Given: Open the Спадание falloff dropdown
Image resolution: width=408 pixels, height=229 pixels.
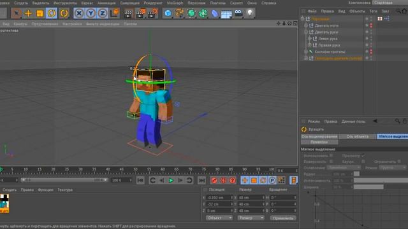Looking at the screenshot, I should [x=344, y=168].
